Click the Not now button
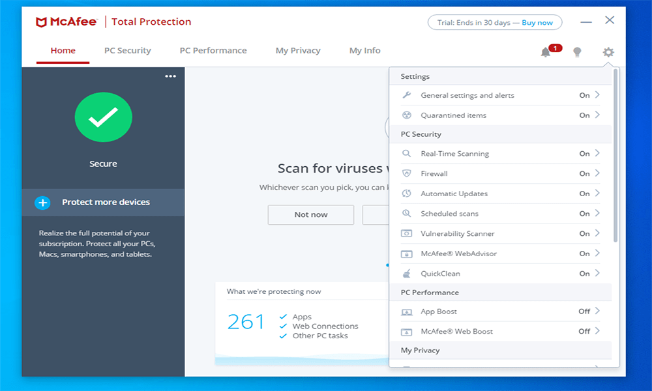Viewport: 652px width, 391px height. pos(311,215)
